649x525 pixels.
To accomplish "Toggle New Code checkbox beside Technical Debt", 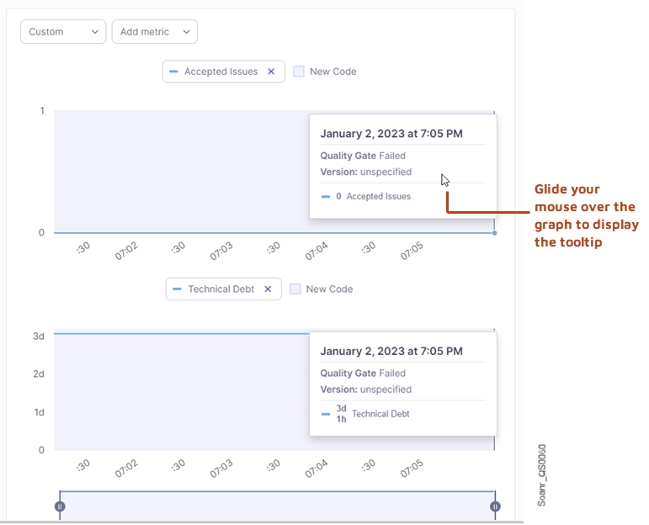I will pos(295,289).
